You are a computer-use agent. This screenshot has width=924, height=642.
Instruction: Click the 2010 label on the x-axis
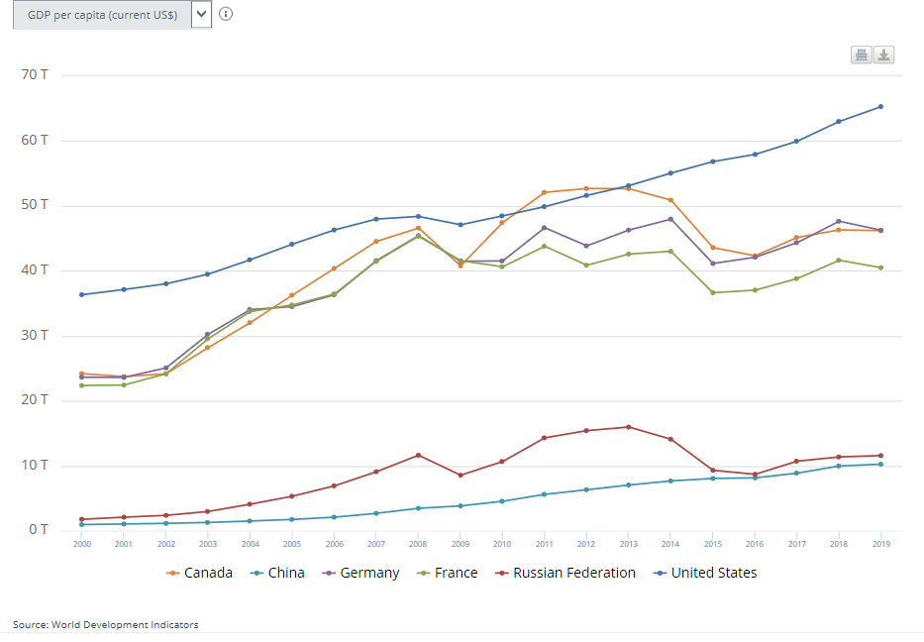502,543
